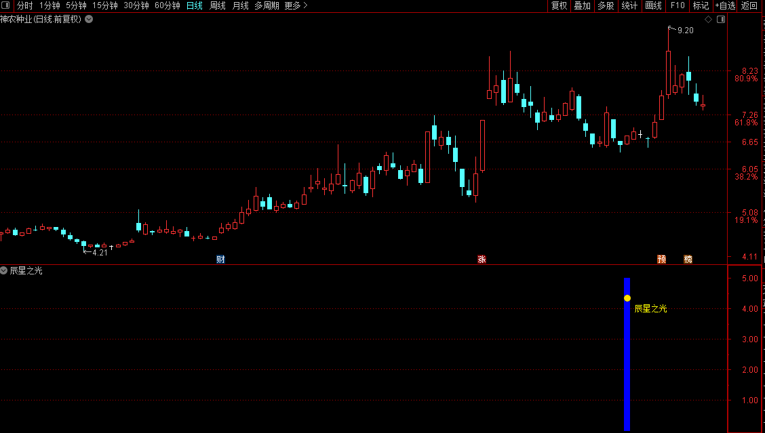Click the 3.00 indicator axis label
This screenshot has height=433, width=765.
click(x=750, y=339)
